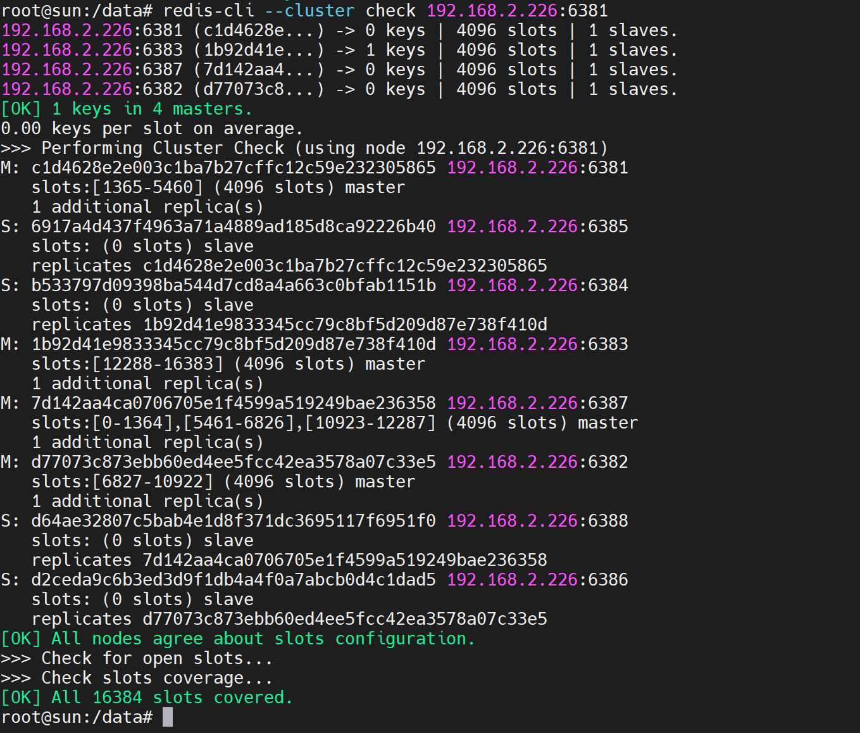The width and height of the screenshot is (860, 733).
Task: Click the cursor block at the final prompt
Action: point(168,717)
